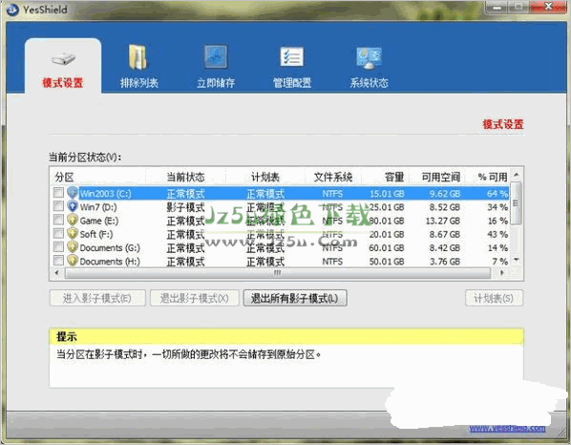Click the 退出影子模式(X) button
Viewport: 571px width, 445px height.
point(195,298)
